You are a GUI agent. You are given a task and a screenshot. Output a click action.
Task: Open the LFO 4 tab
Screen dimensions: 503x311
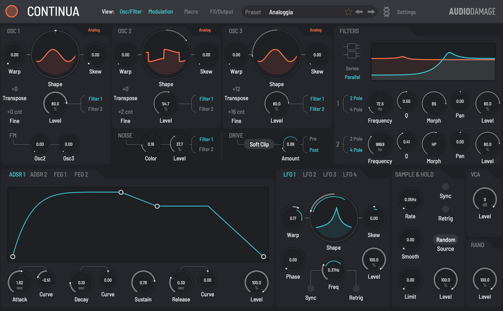click(x=350, y=175)
